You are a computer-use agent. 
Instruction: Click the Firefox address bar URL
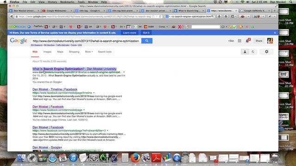[85, 17]
